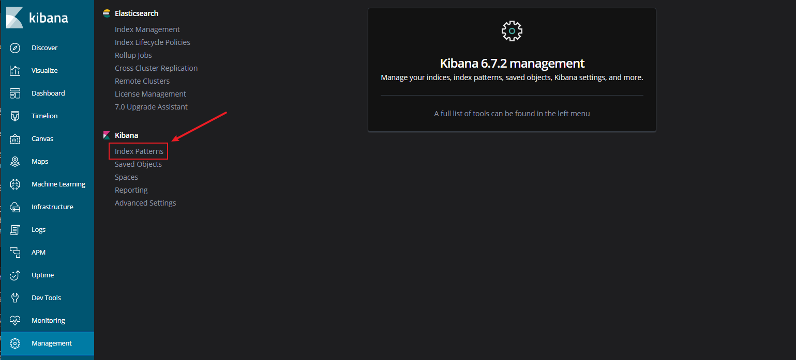Screen dimensions: 796x360
Task: Open Advanced Settings under Kibana
Action: tap(145, 203)
